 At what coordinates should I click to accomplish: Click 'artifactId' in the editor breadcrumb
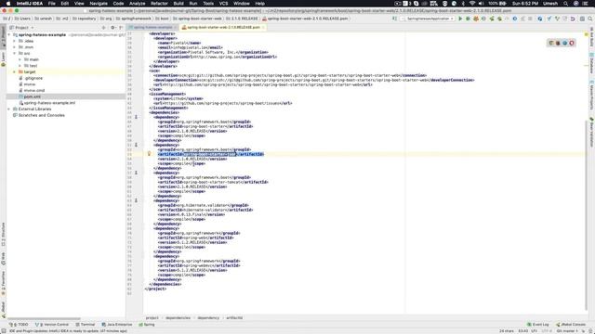pos(234,317)
